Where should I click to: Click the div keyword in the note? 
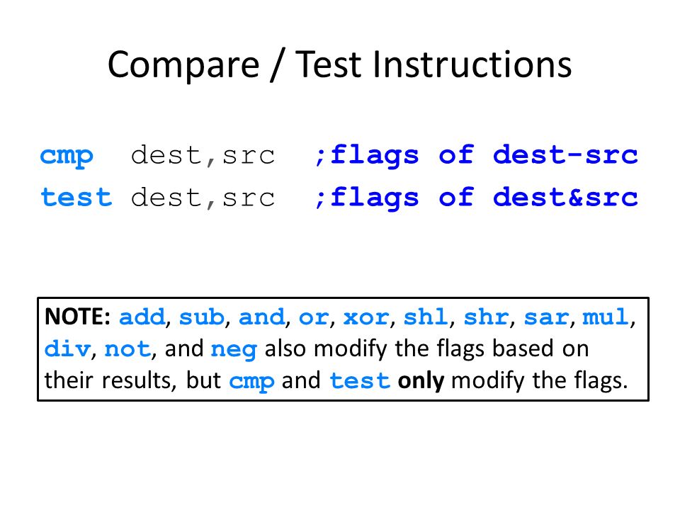tap(67, 348)
